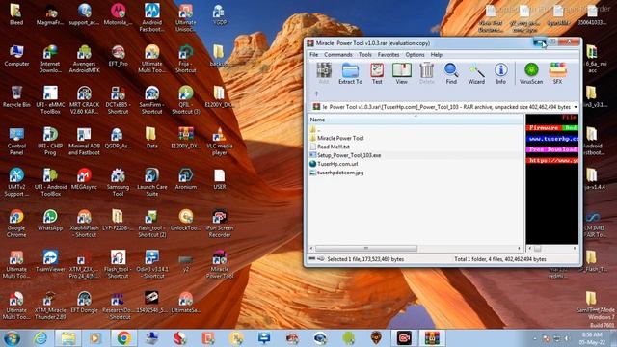Click the Info toolbar icon
This screenshot has width=617, height=347.
(500, 73)
